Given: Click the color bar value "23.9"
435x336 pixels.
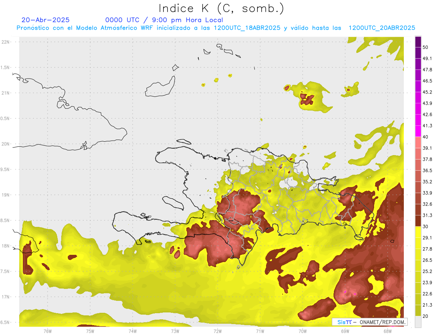Looking at the screenshot, I should coord(427,283).
